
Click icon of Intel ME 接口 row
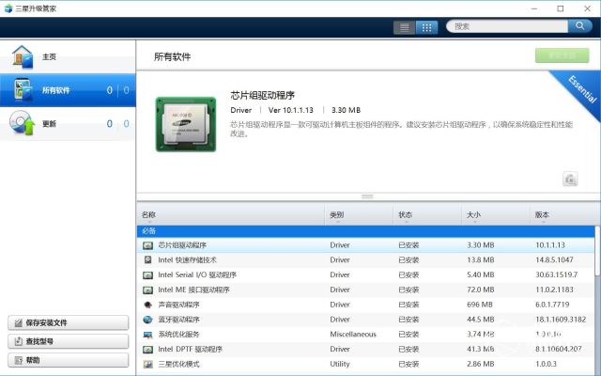tap(148, 290)
